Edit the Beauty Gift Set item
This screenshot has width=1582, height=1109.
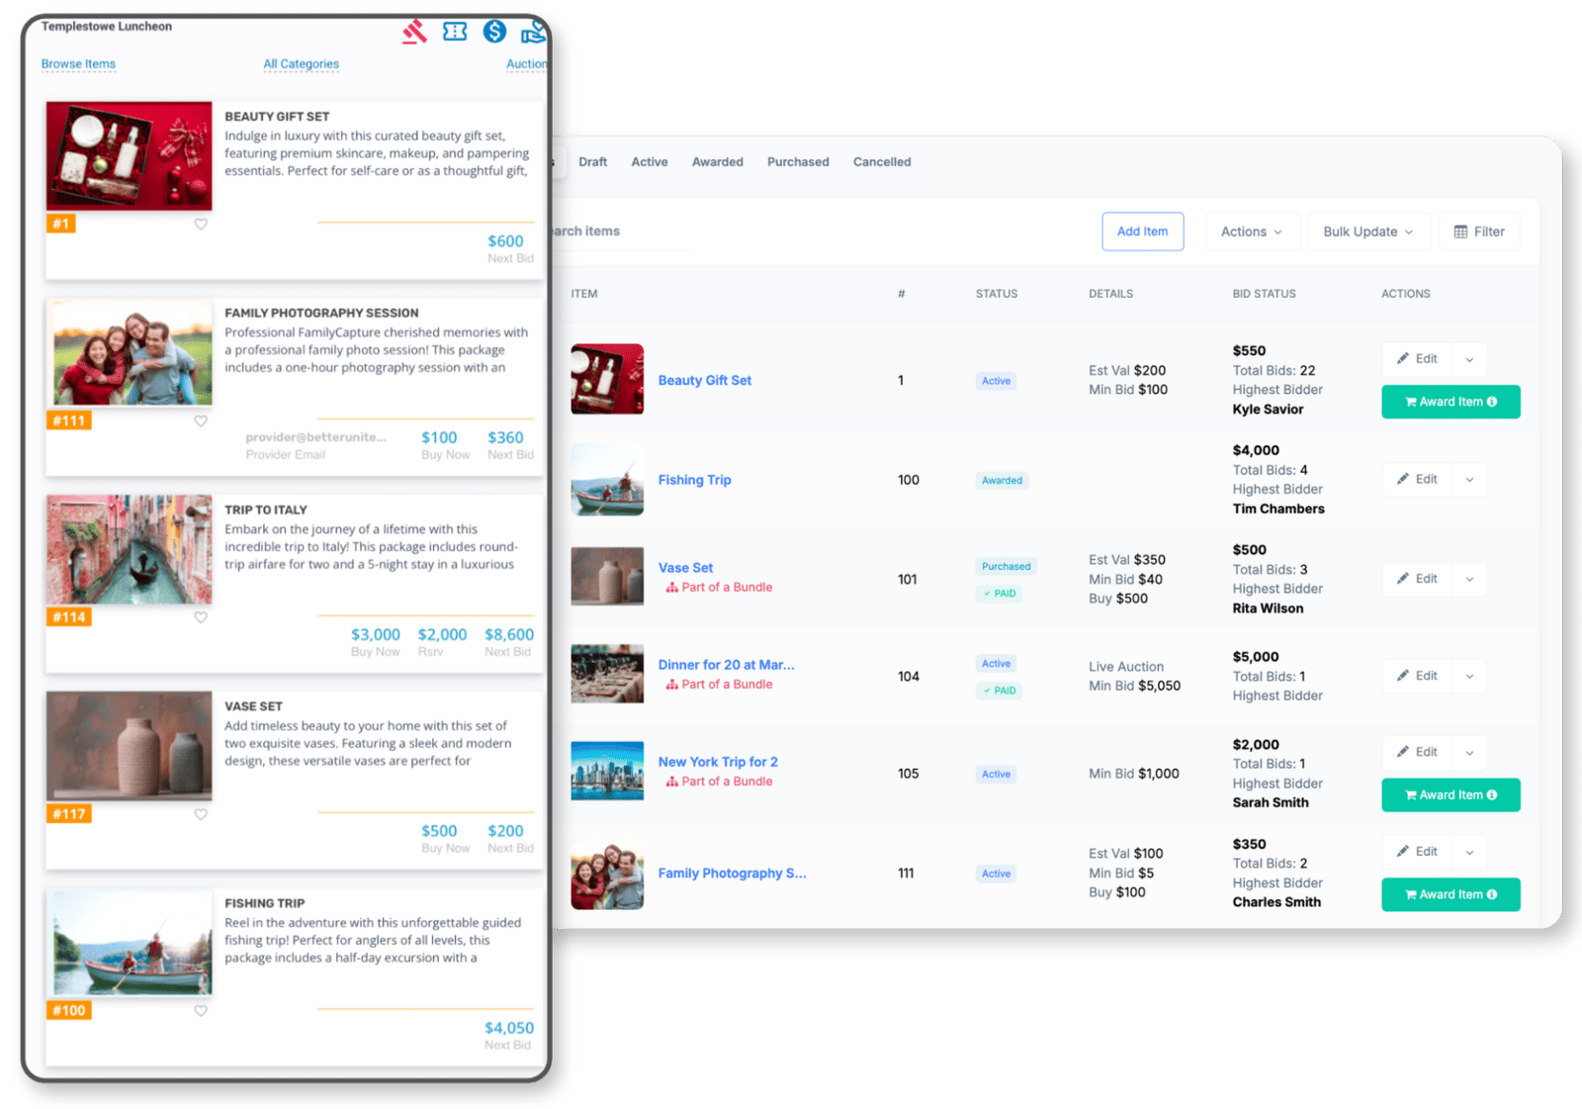tap(1417, 359)
